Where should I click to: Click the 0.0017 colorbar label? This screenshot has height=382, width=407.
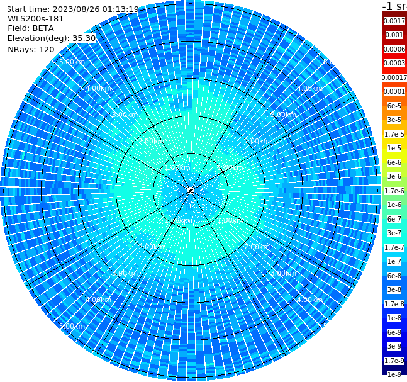click(394, 21)
